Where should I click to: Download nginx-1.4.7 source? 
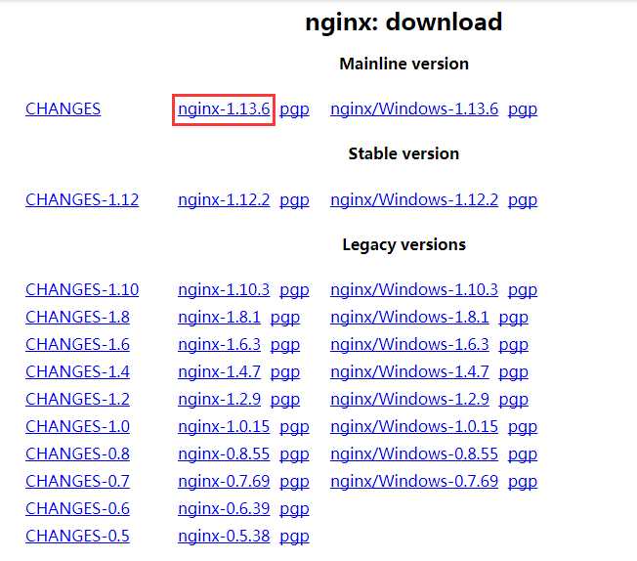[220, 371]
